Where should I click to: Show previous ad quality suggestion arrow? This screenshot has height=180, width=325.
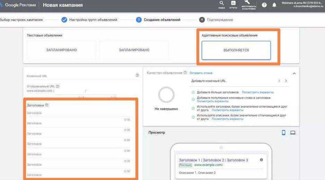coord(279,81)
